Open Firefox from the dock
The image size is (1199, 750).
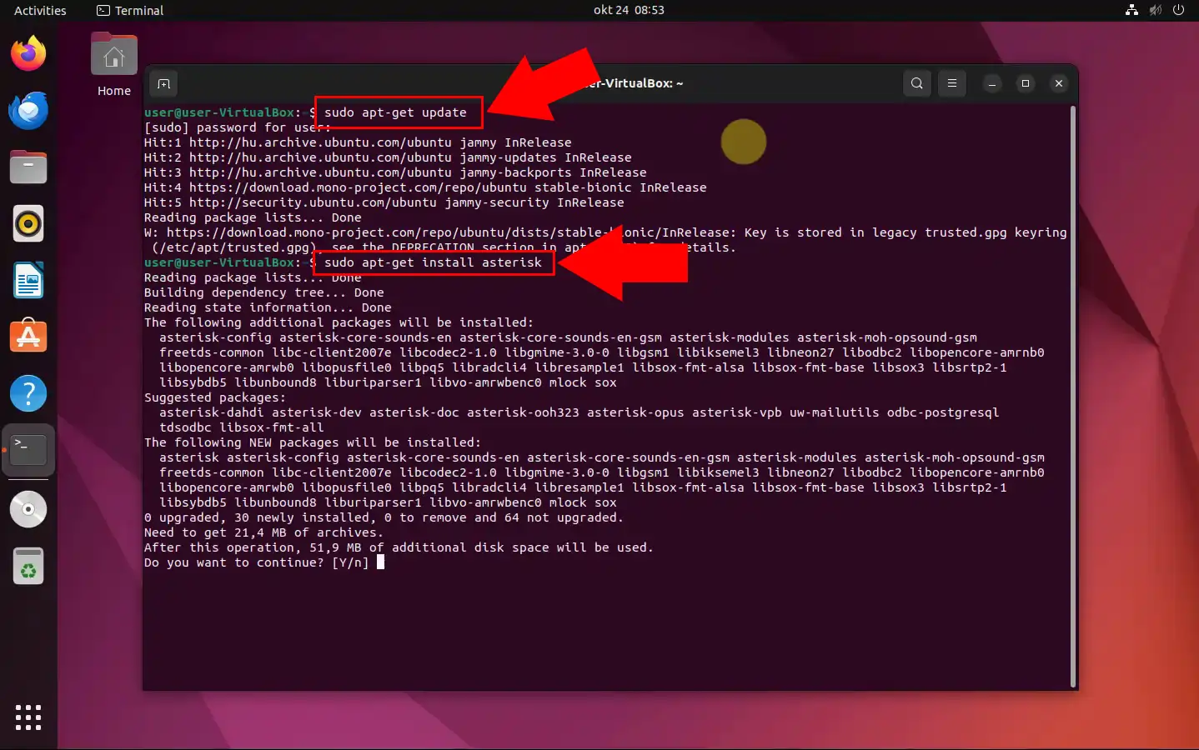(28, 54)
